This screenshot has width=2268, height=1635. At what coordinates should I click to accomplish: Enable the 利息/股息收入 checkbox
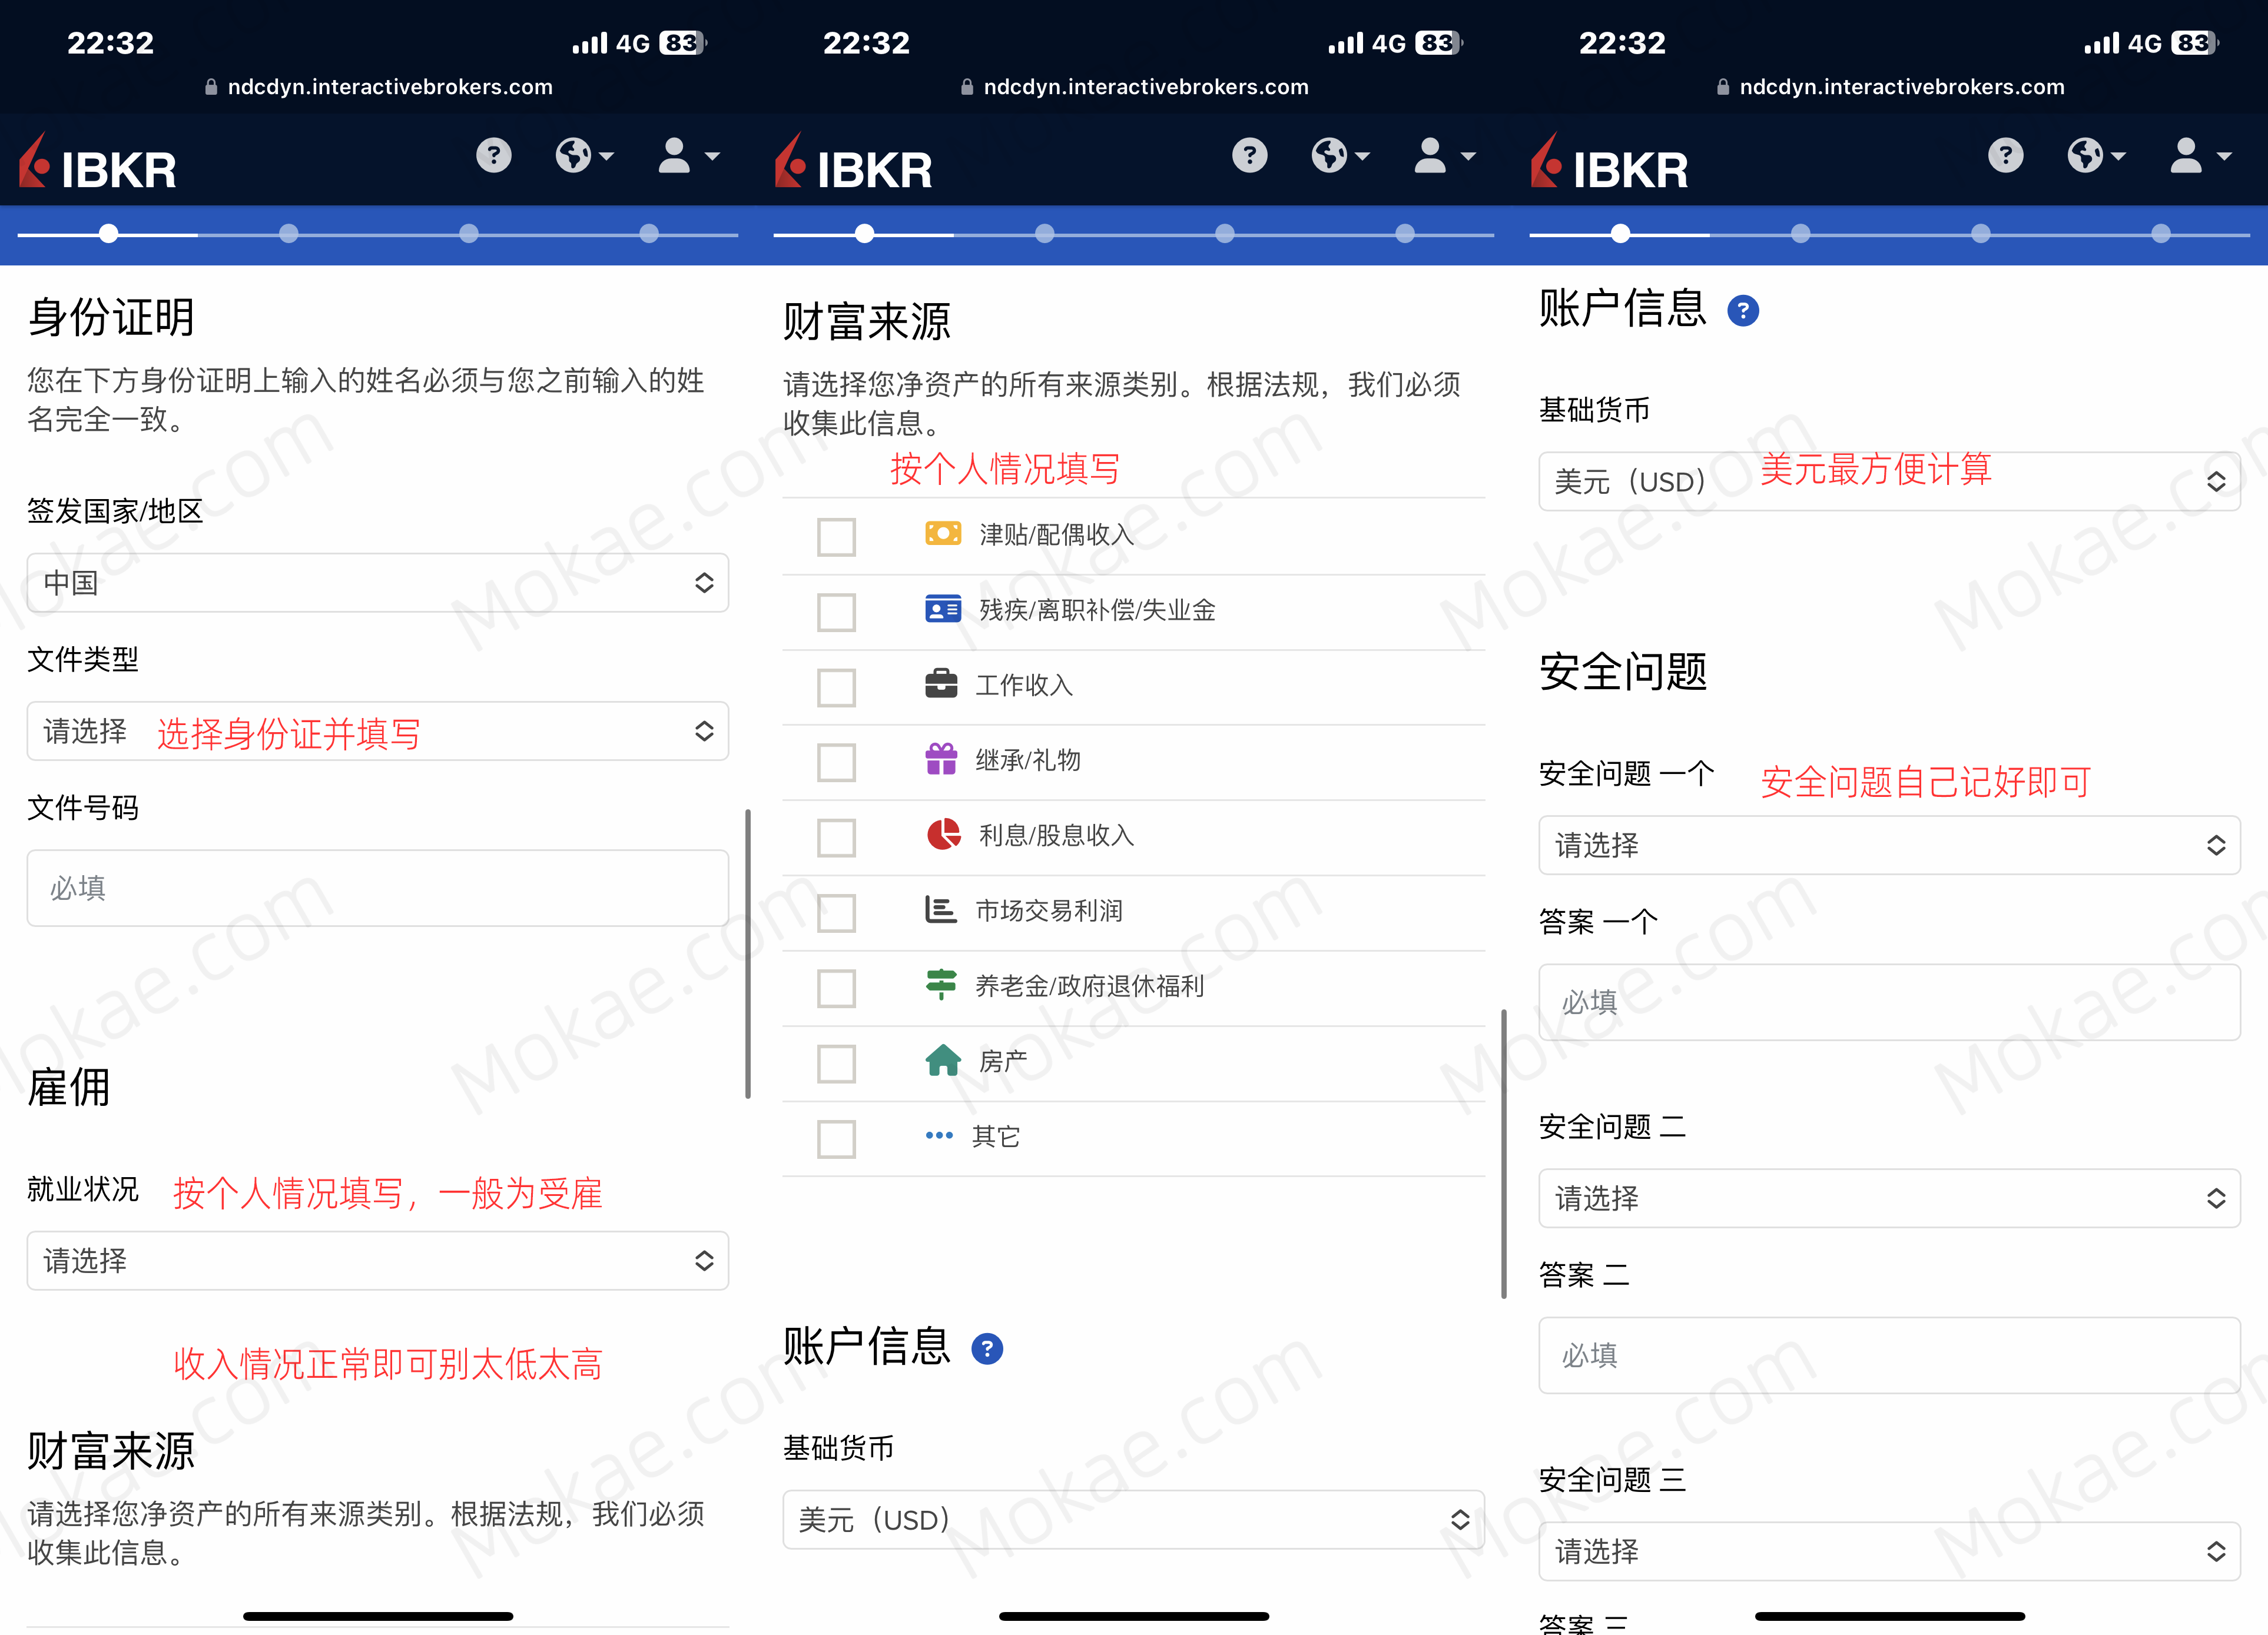click(836, 838)
